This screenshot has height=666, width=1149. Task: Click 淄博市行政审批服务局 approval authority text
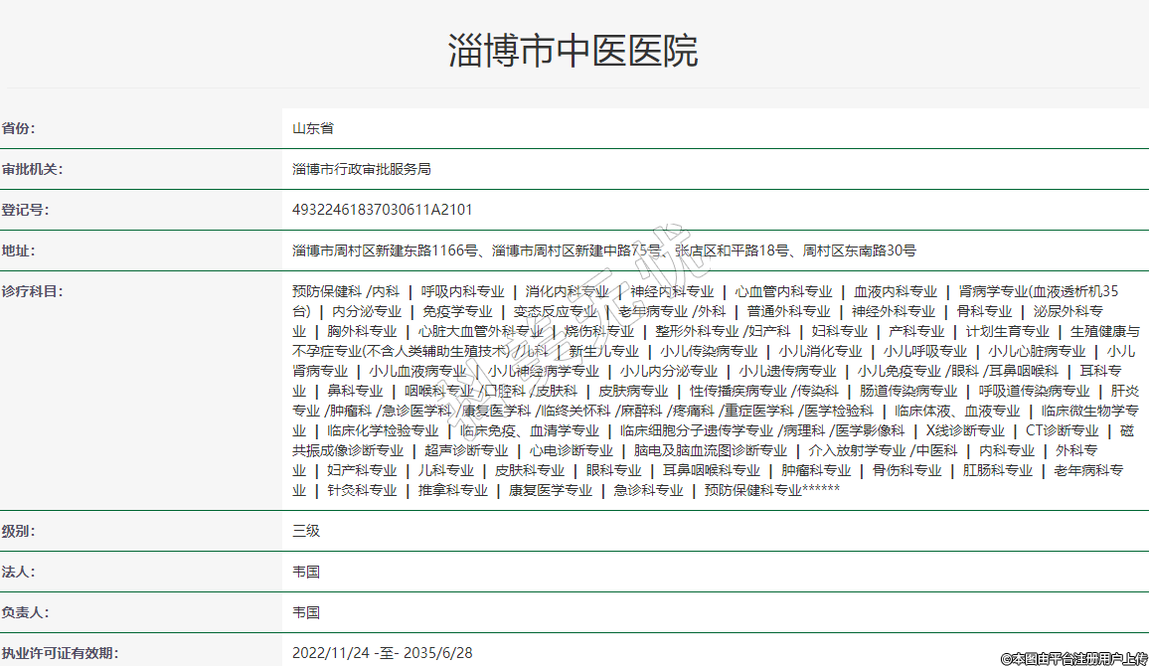pyautogui.click(x=361, y=169)
